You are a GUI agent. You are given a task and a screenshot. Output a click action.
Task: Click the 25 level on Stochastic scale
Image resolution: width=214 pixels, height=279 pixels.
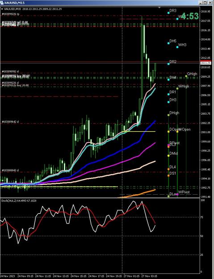(202, 255)
